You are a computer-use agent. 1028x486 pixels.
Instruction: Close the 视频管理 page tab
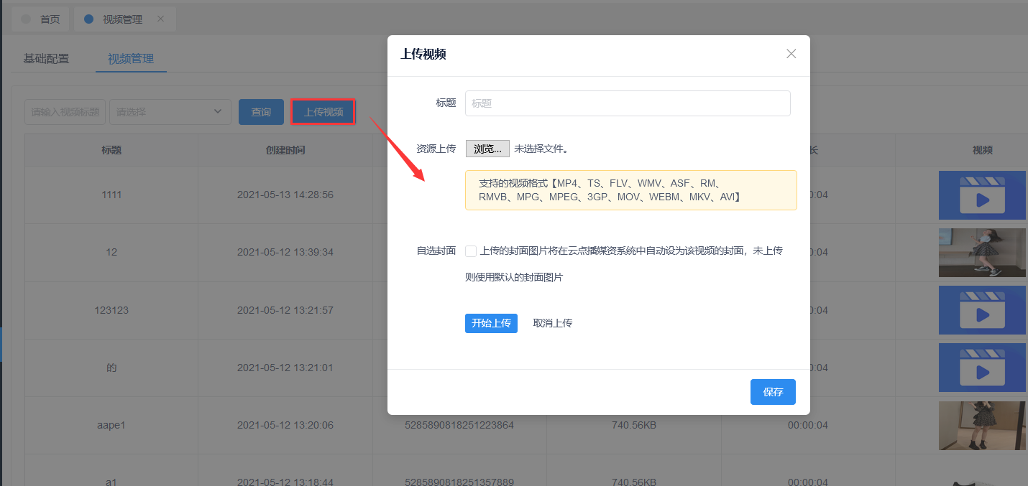point(161,19)
